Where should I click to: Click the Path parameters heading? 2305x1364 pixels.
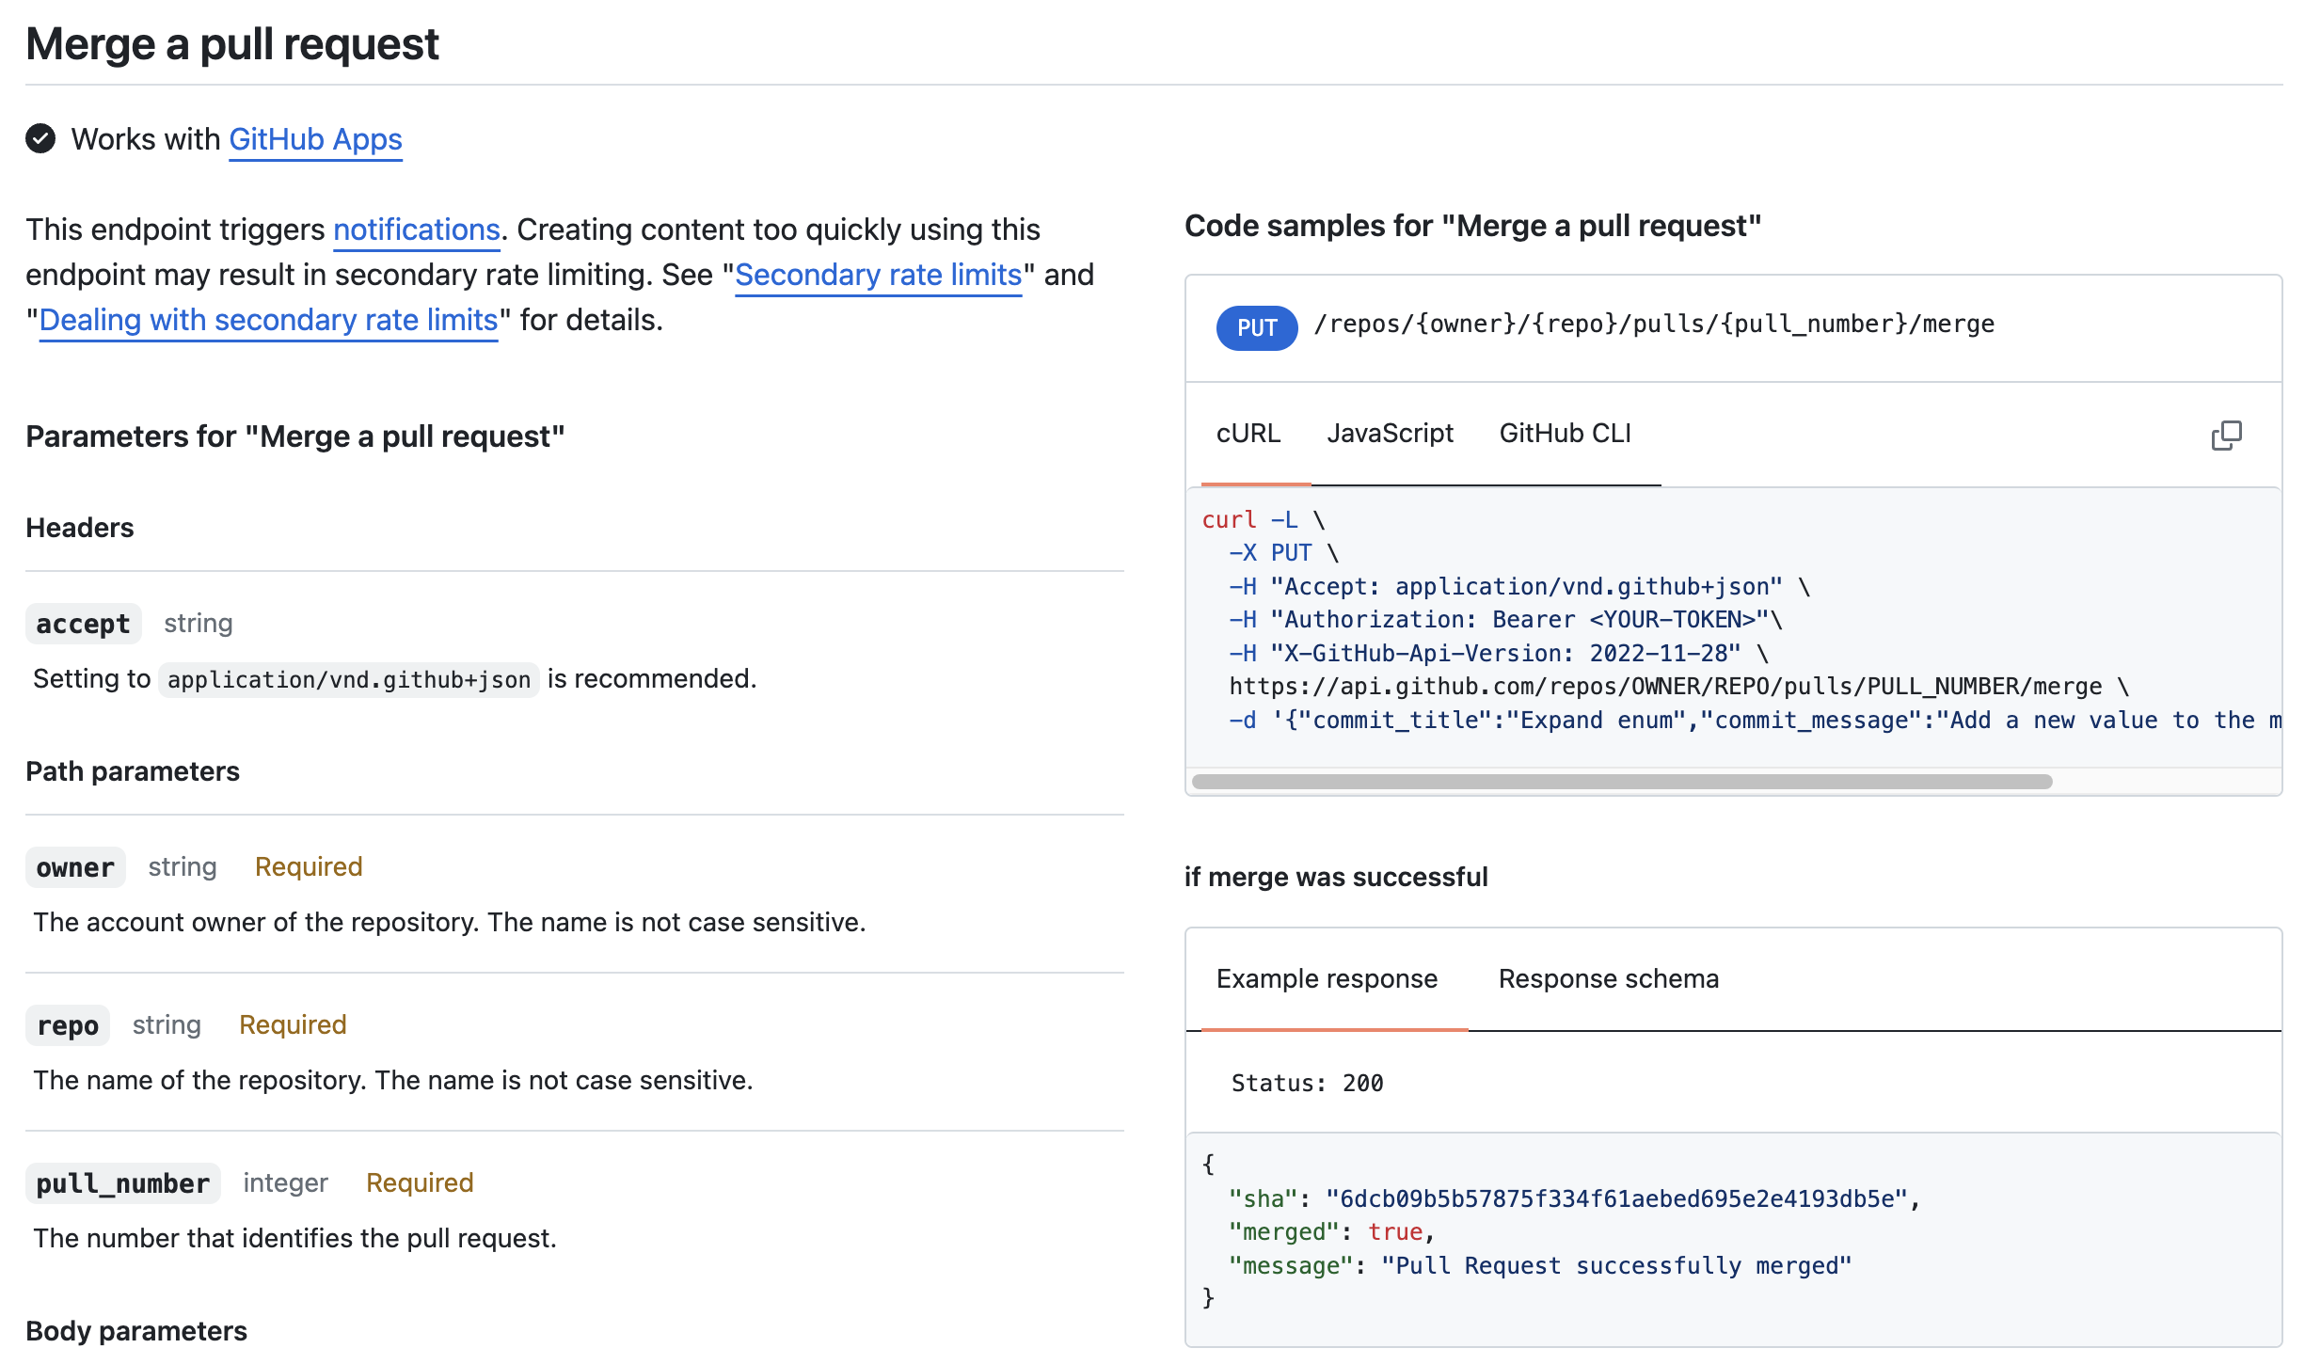pyautogui.click(x=133, y=771)
